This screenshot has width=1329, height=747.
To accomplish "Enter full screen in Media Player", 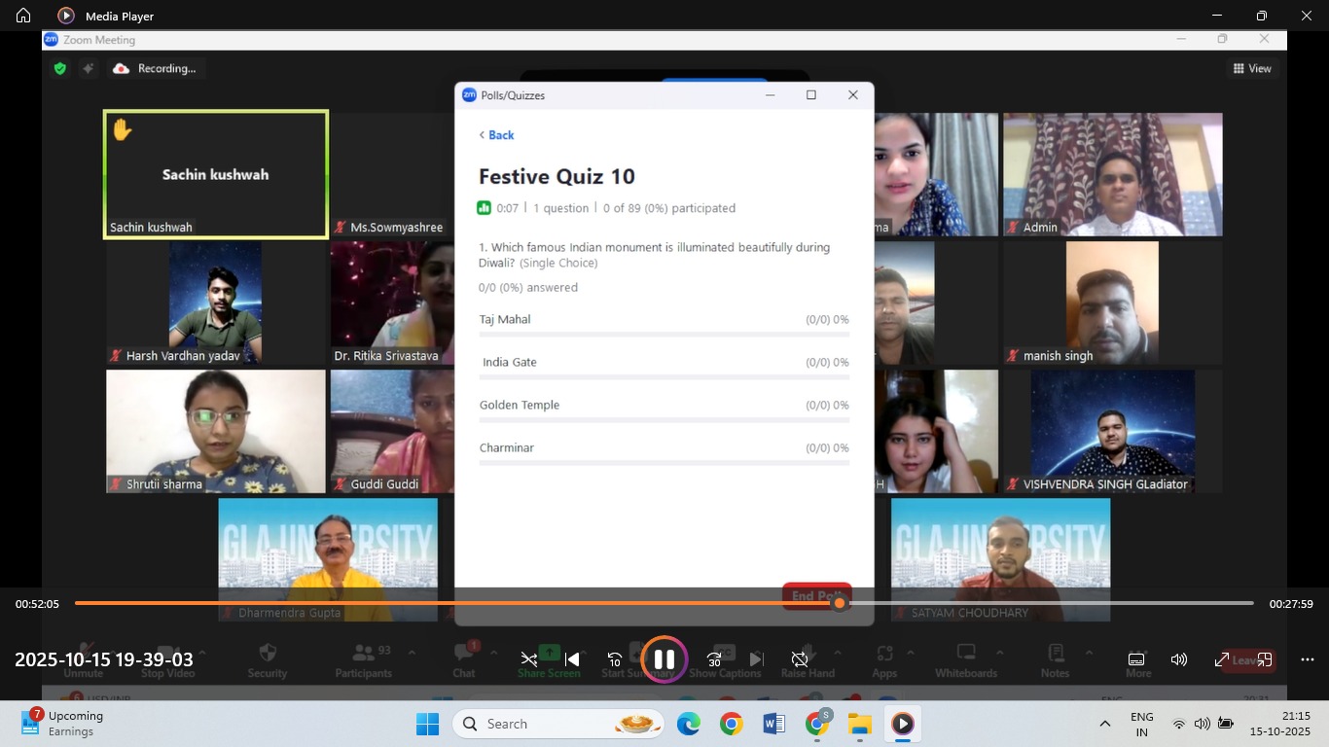I will (x=1222, y=659).
